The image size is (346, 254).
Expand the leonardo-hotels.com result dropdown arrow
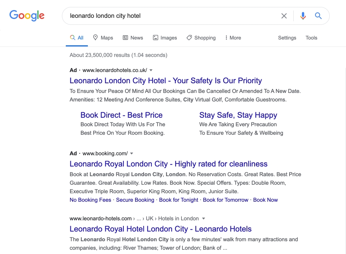pyautogui.click(x=204, y=219)
